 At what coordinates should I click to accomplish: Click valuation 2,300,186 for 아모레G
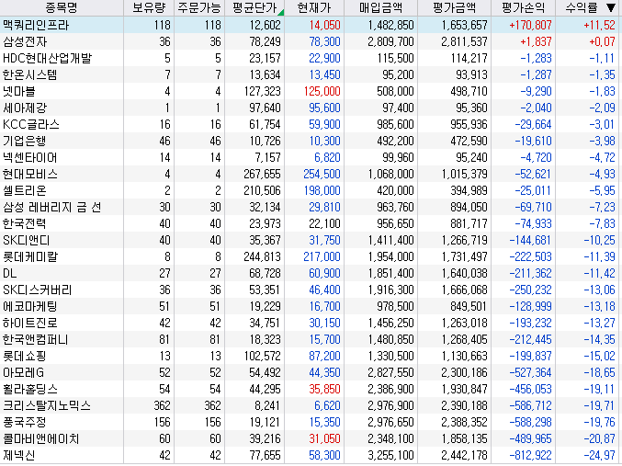point(464,373)
